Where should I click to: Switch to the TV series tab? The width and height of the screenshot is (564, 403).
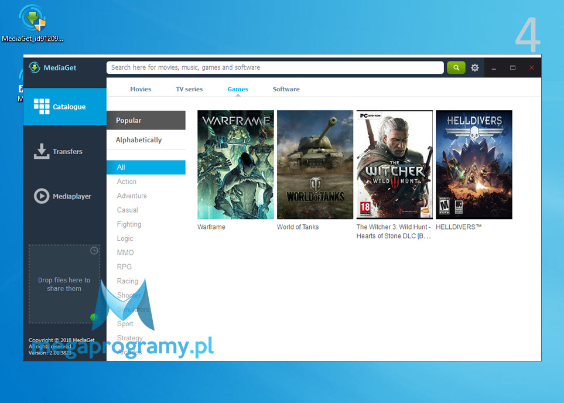click(x=189, y=89)
